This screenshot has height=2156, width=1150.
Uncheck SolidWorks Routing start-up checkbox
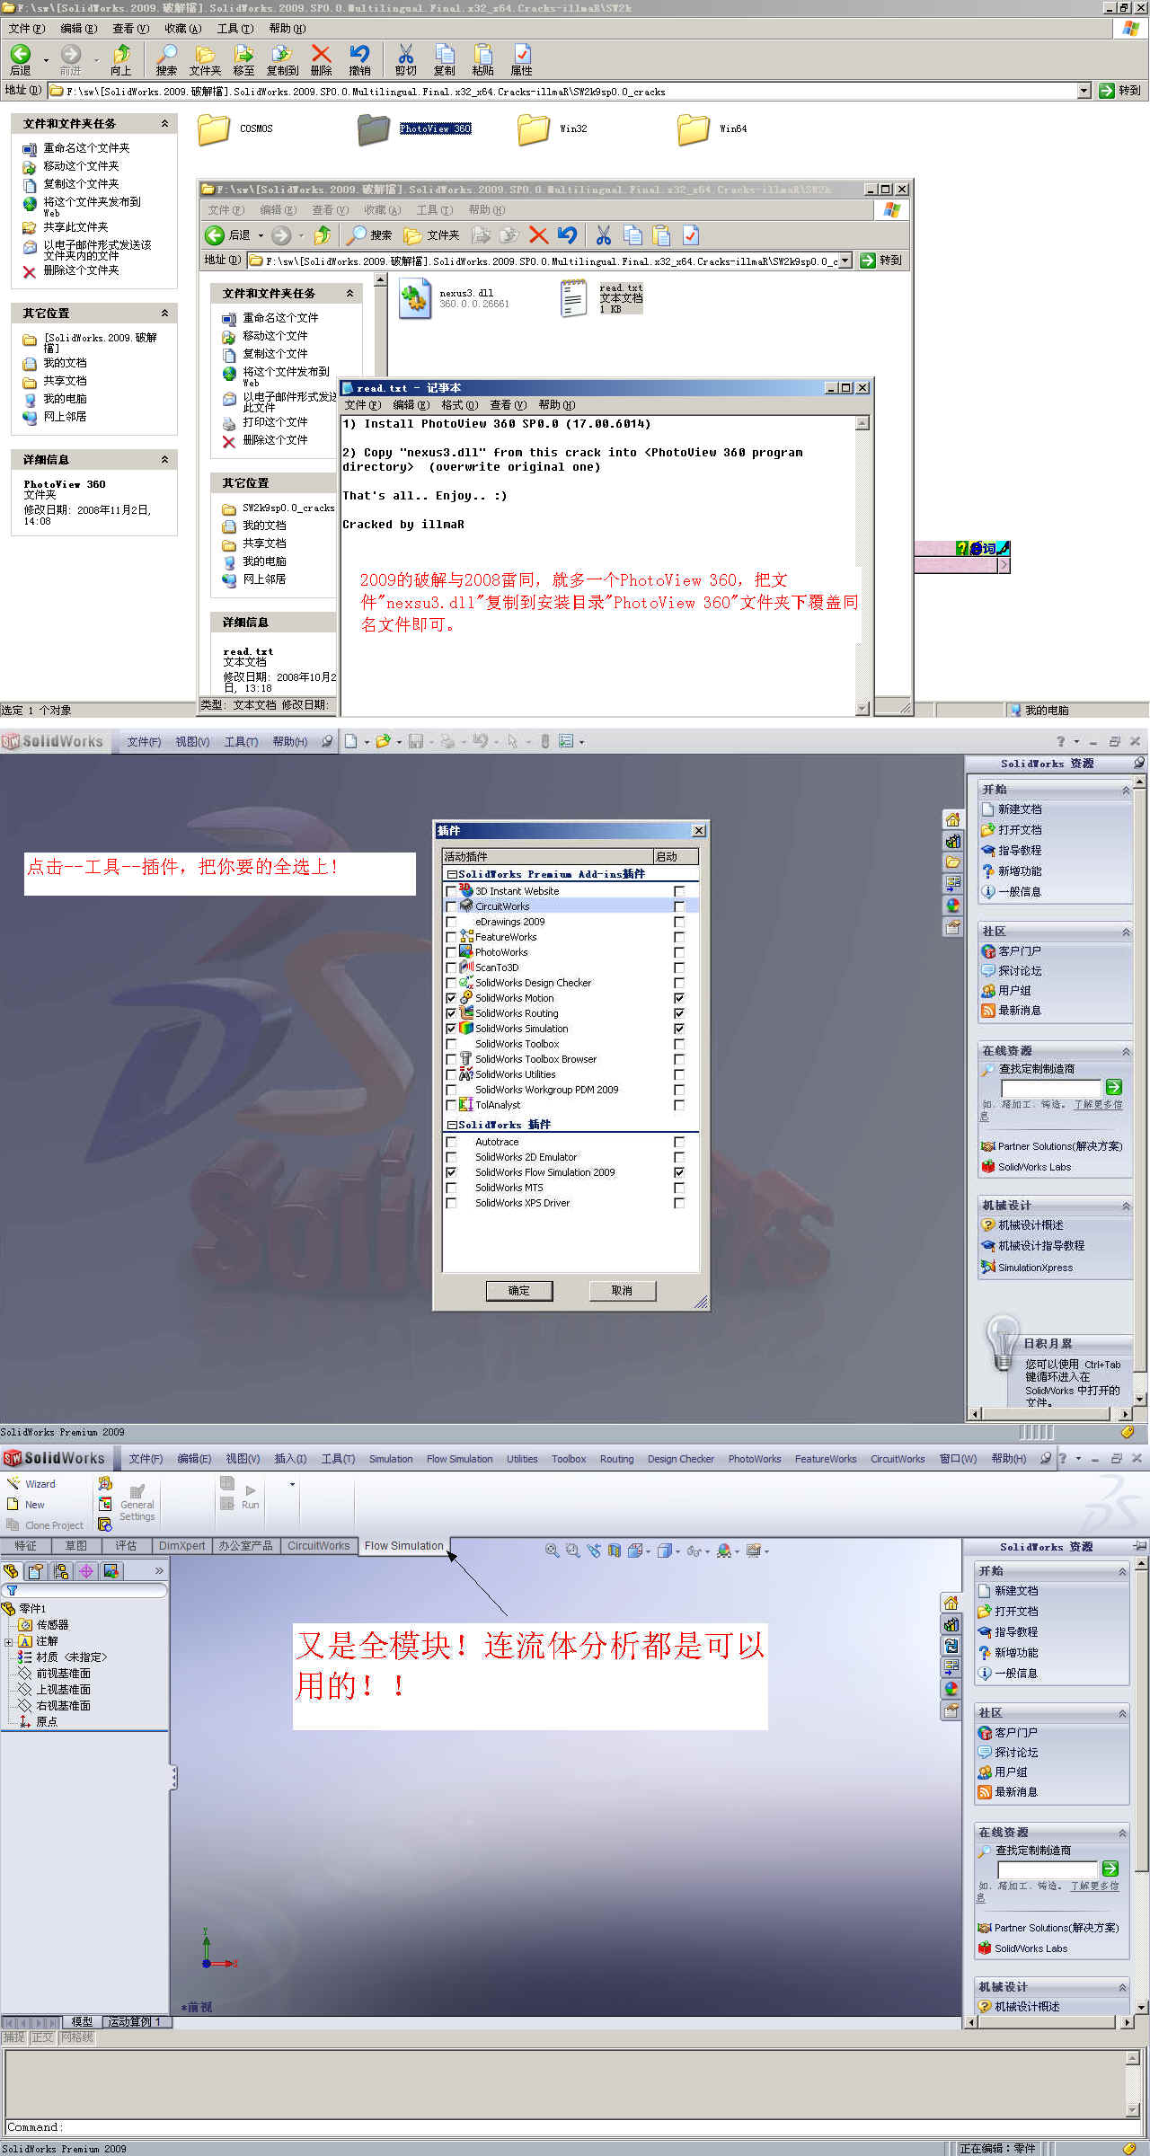pyautogui.click(x=679, y=1013)
